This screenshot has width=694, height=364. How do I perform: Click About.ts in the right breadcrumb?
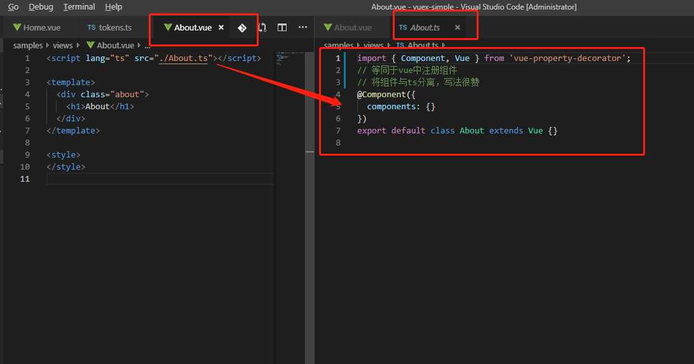423,45
